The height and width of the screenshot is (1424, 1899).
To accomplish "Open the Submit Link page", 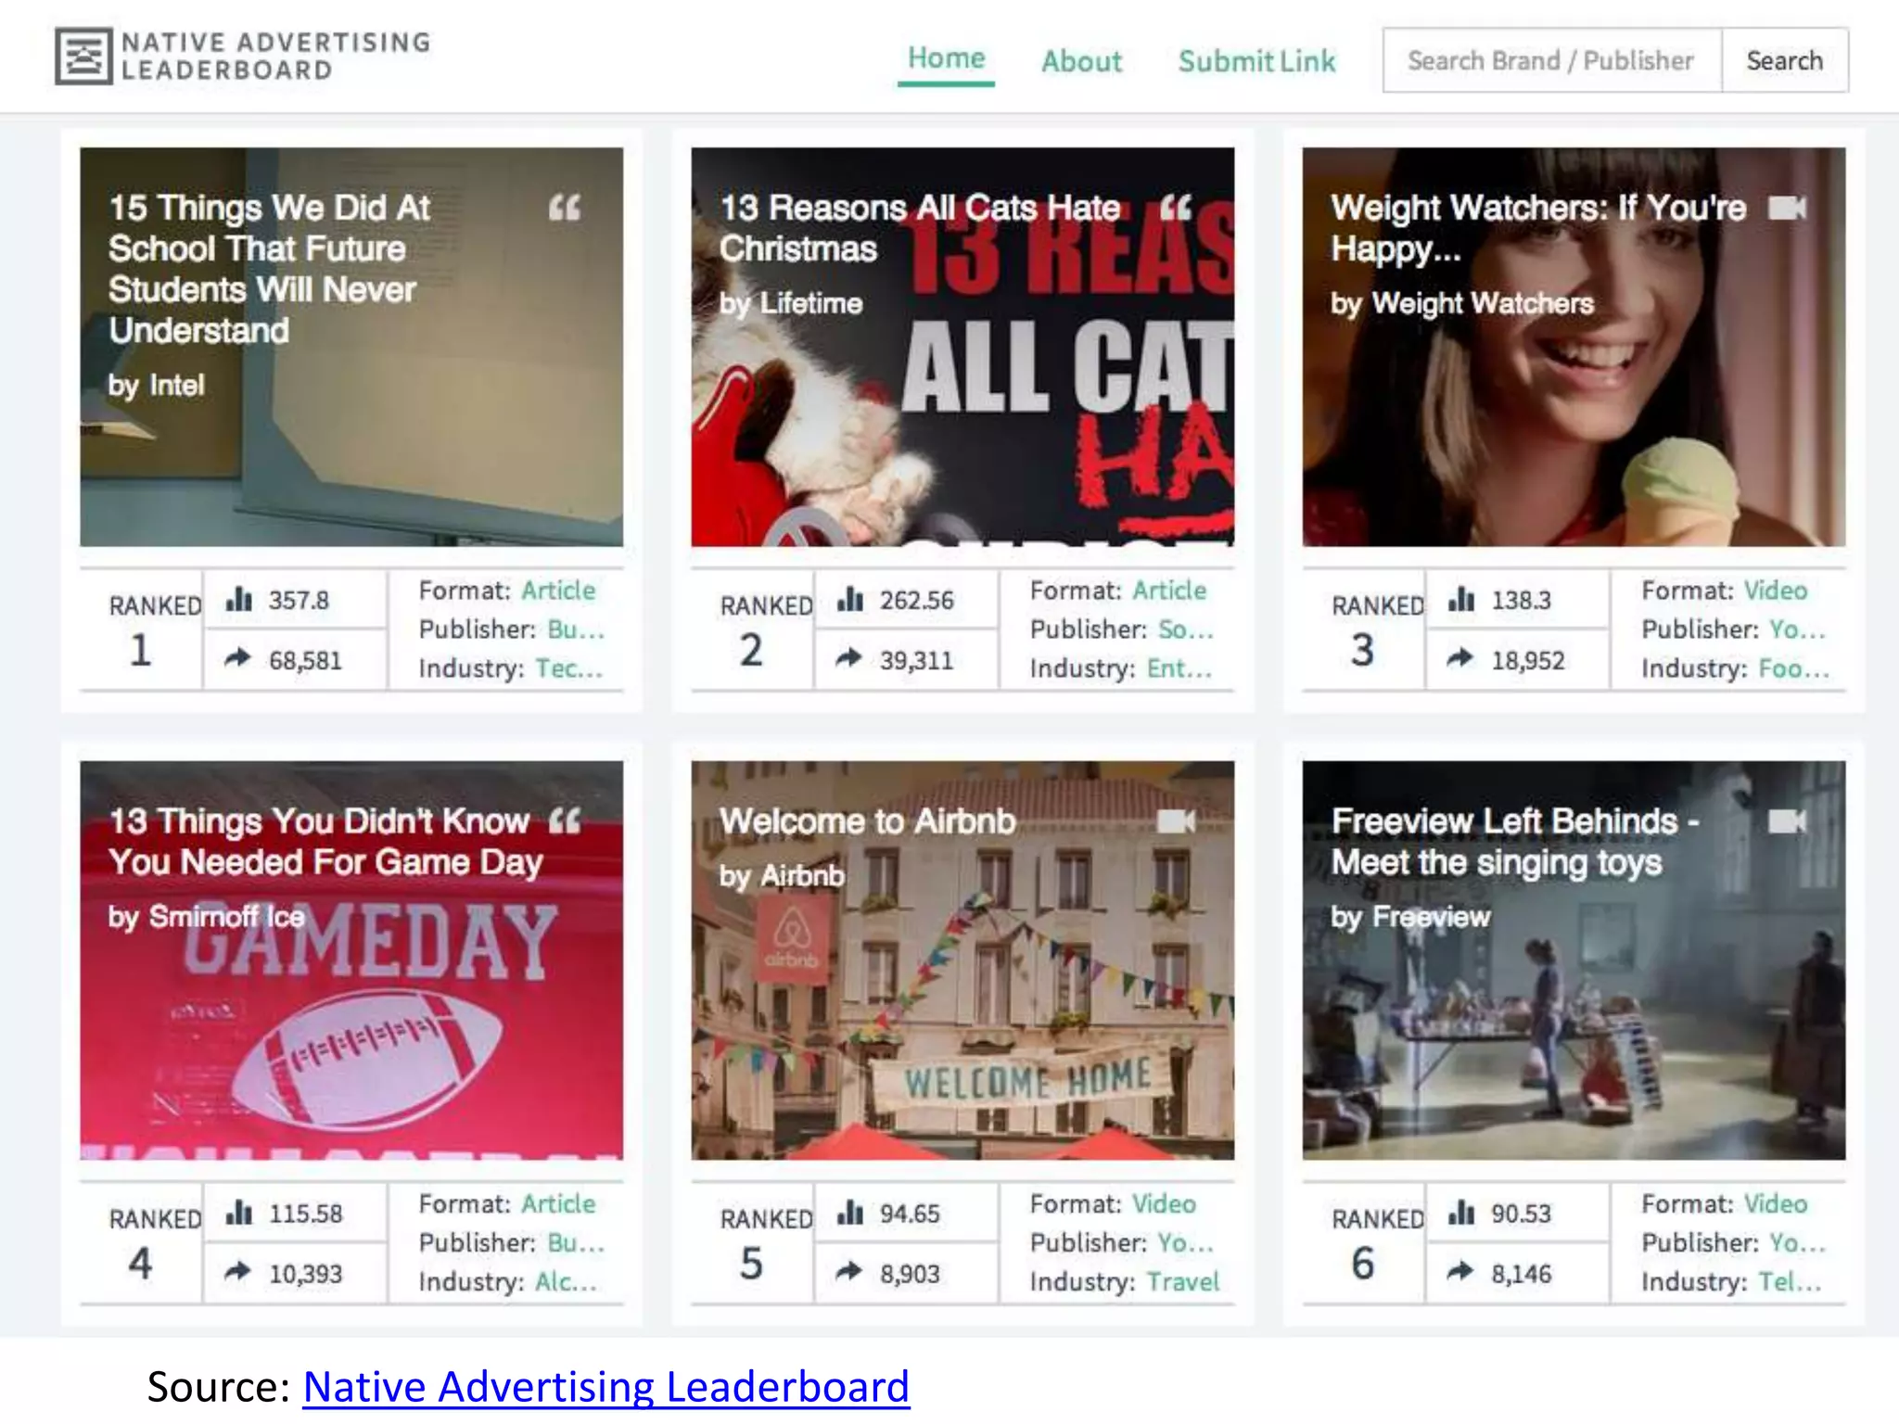I will tap(1256, 61).
